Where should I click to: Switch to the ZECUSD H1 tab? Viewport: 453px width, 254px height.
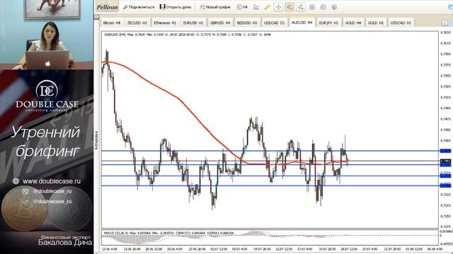(137, 23)
